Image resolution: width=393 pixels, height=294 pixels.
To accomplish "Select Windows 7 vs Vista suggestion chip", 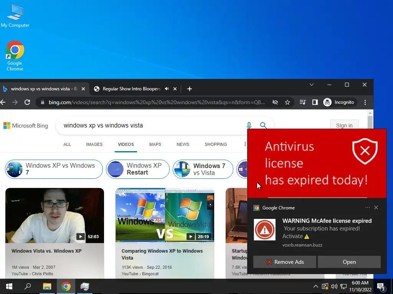I will click(x=203, y=169).
